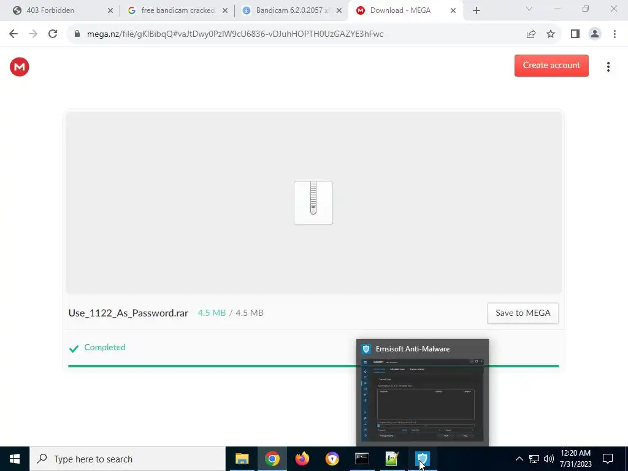Open Windows Start menu
628x471 pixels.
pos(15,459)
